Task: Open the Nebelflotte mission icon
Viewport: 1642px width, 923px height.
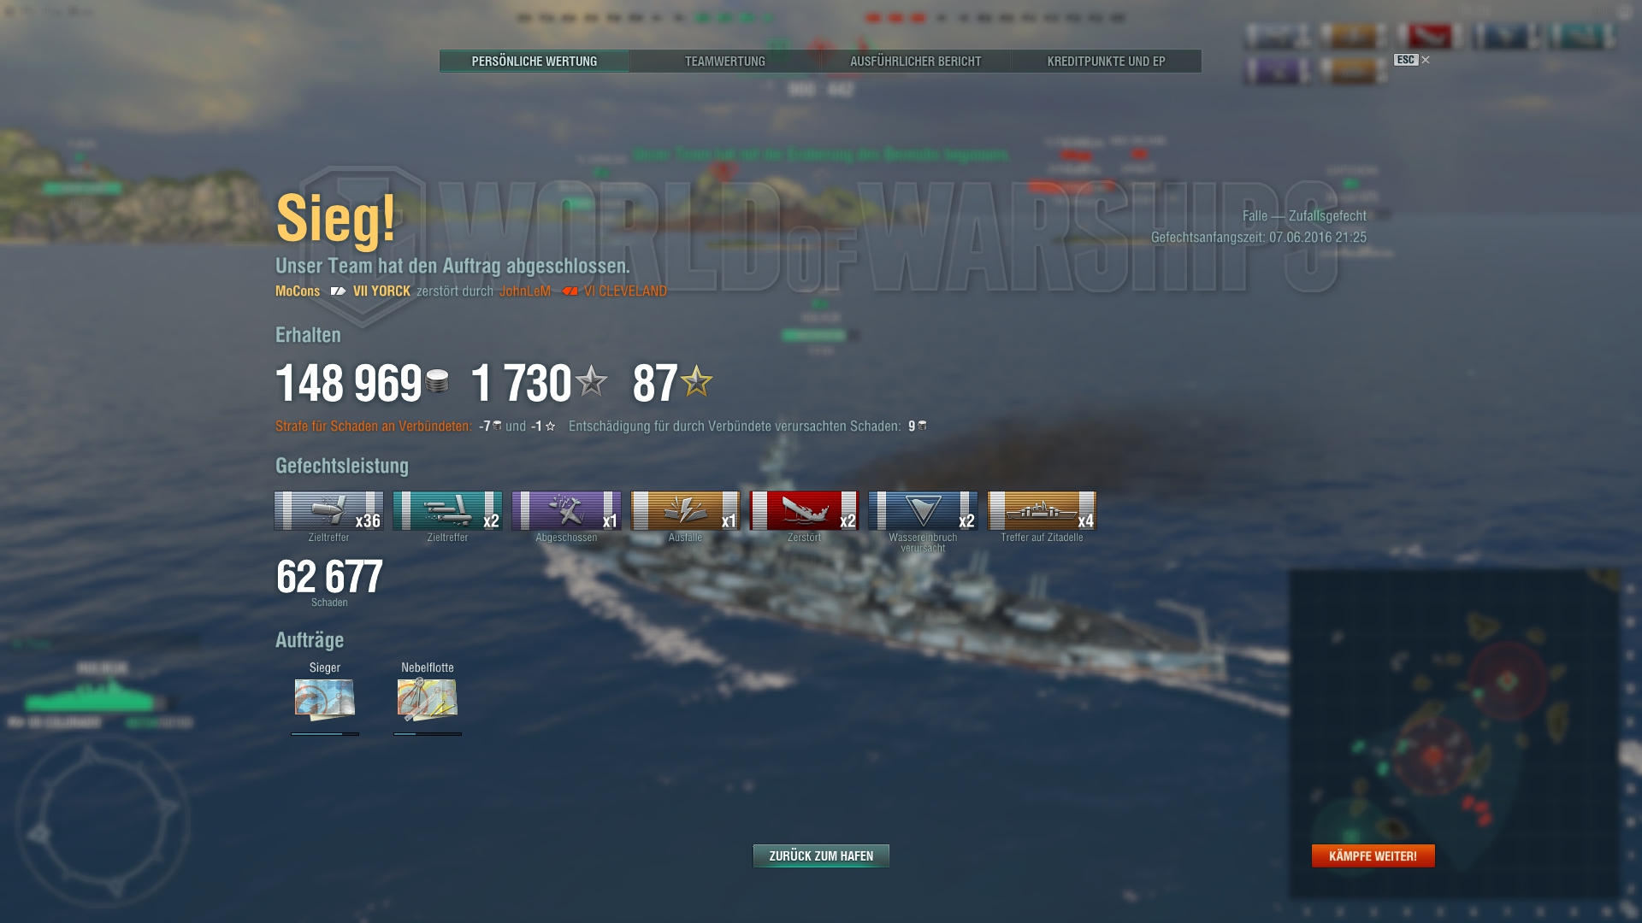Action: pyautogui.click(x=428, y=700)
